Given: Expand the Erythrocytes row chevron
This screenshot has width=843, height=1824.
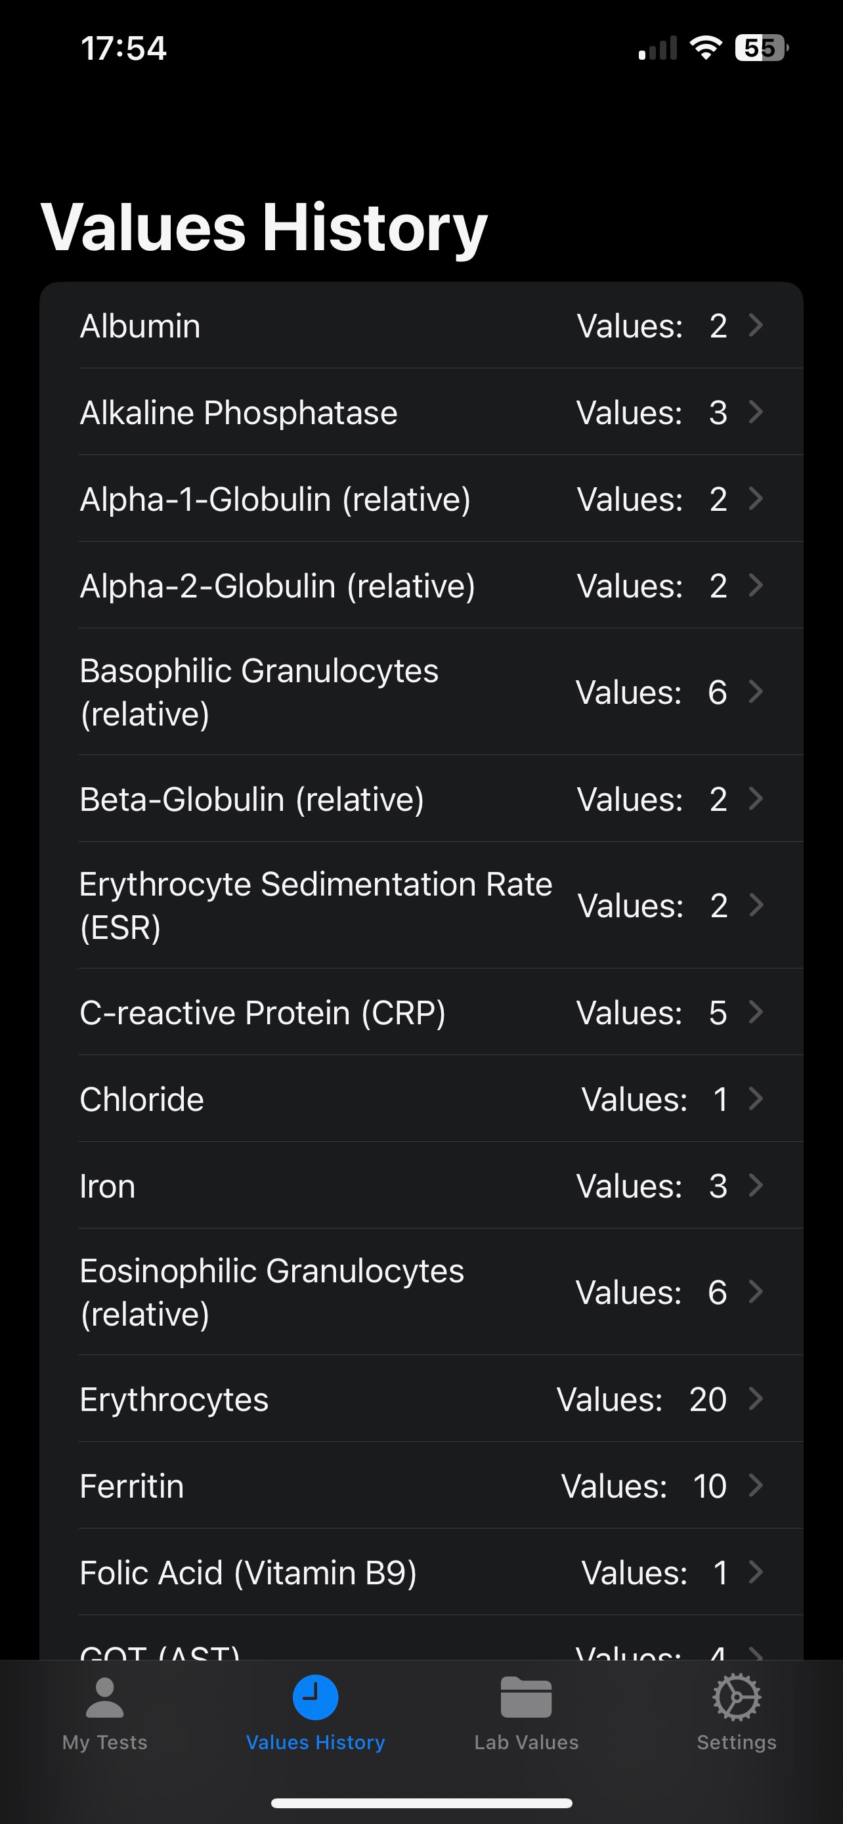Looking at the screenshot, I should coord(756,1399).
